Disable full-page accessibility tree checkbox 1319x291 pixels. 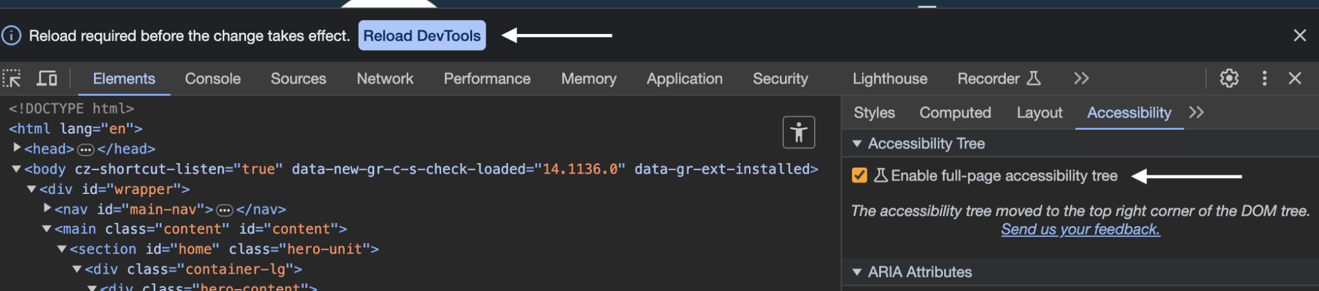[x=859, y=175]
